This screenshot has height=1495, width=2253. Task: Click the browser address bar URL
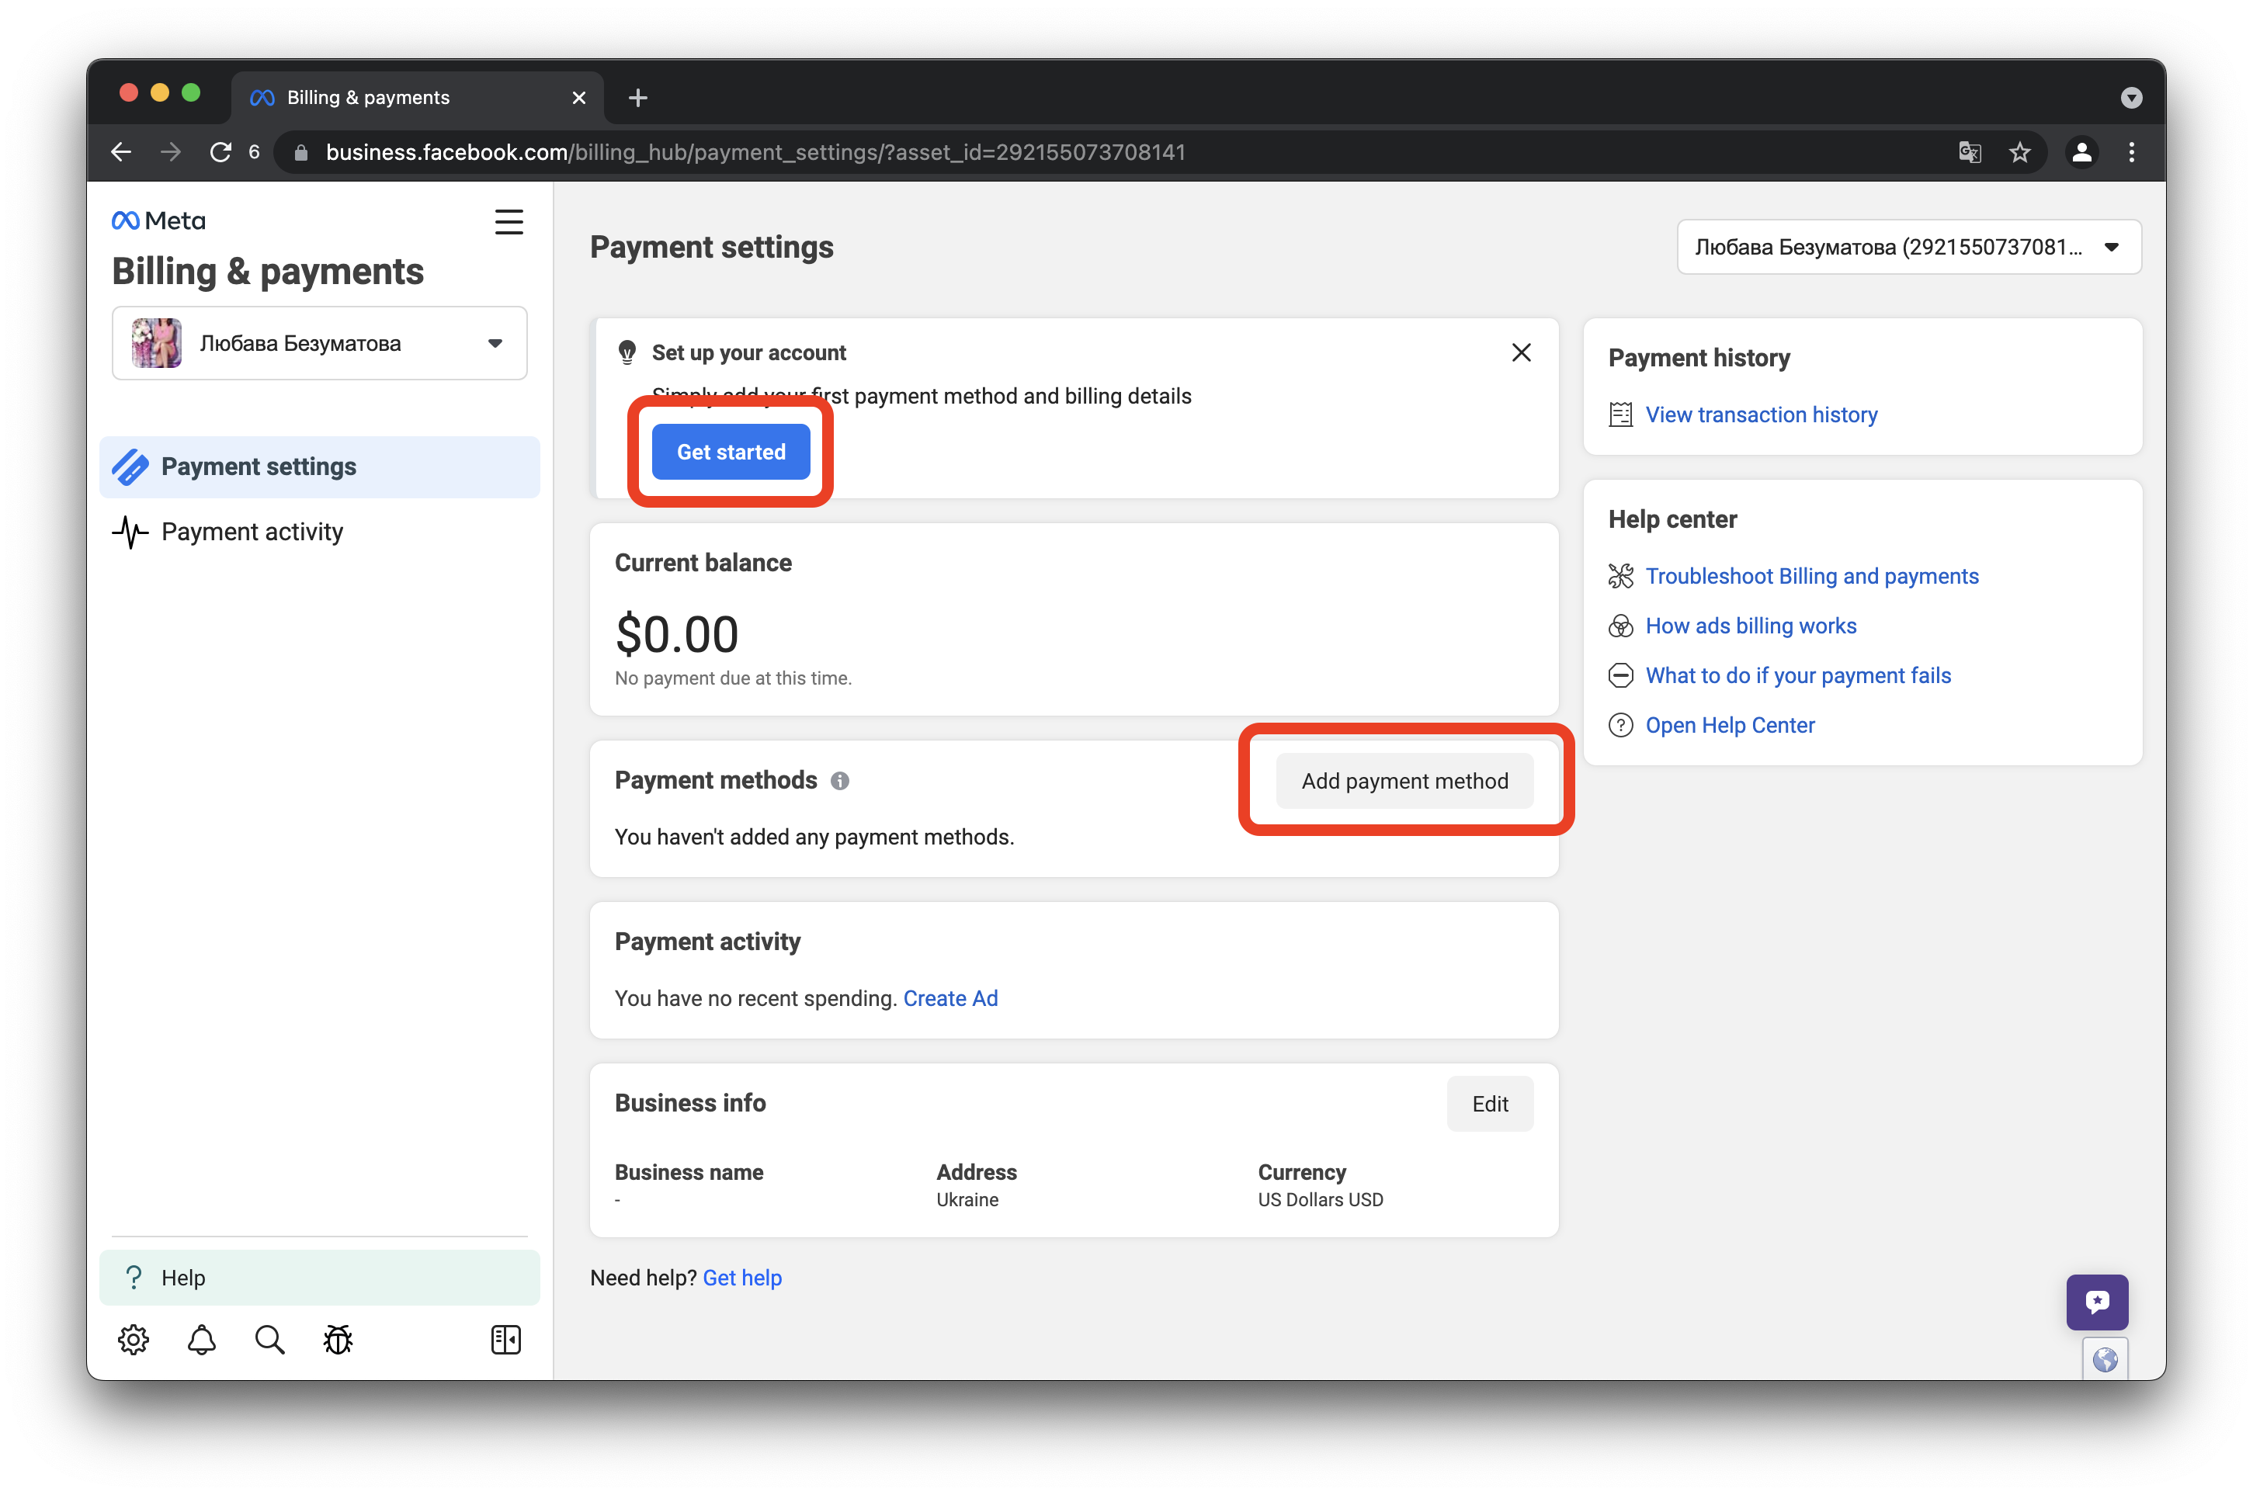click(755, 153)
